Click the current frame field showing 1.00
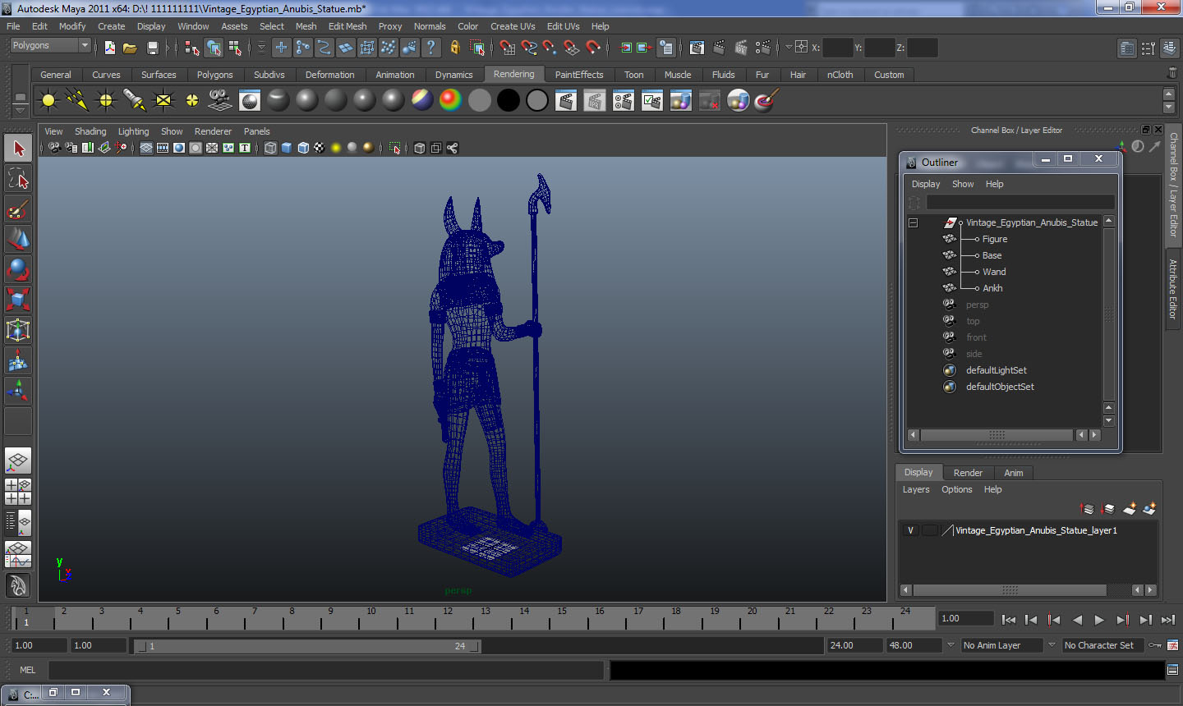 pyautogui.click(x=966, y=618)
